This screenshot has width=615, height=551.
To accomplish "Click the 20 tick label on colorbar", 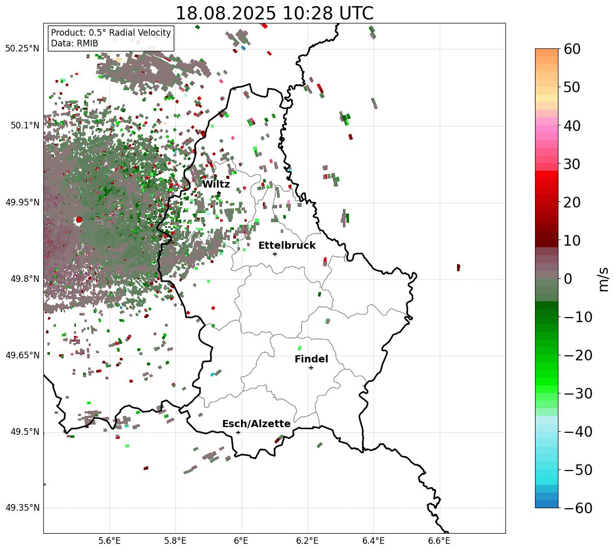I will [x=572, y=202].
